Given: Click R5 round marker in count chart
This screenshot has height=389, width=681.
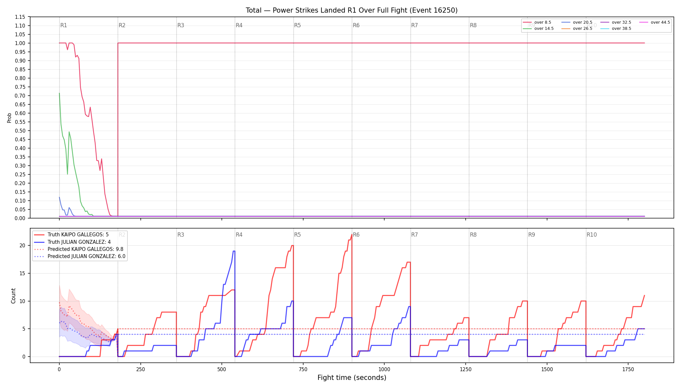Looking at the screenshot, I should [x=297, y=235].
